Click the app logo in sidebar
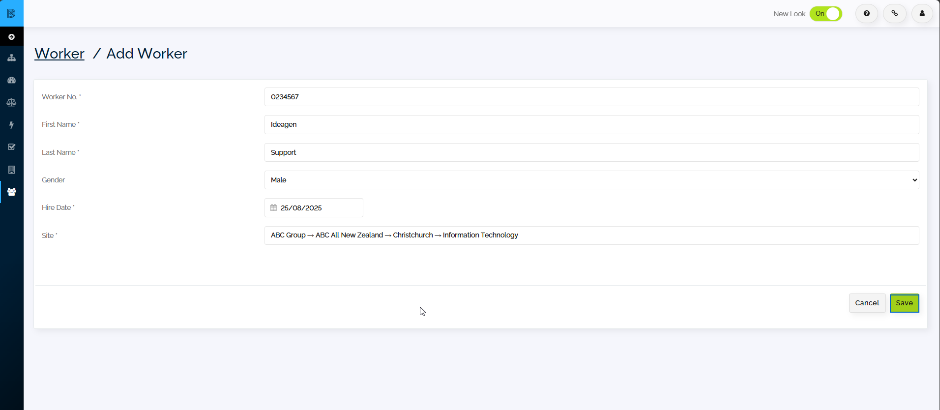 (x=11, y=13)
